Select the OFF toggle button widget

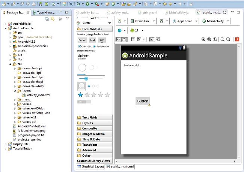[x=102, y=40]
